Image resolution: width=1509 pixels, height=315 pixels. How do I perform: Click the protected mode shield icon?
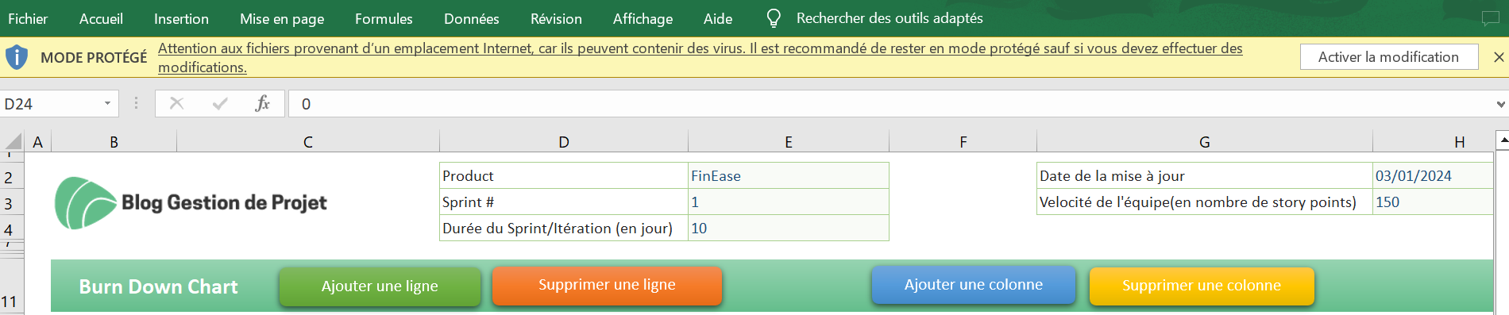pos(17,57)
